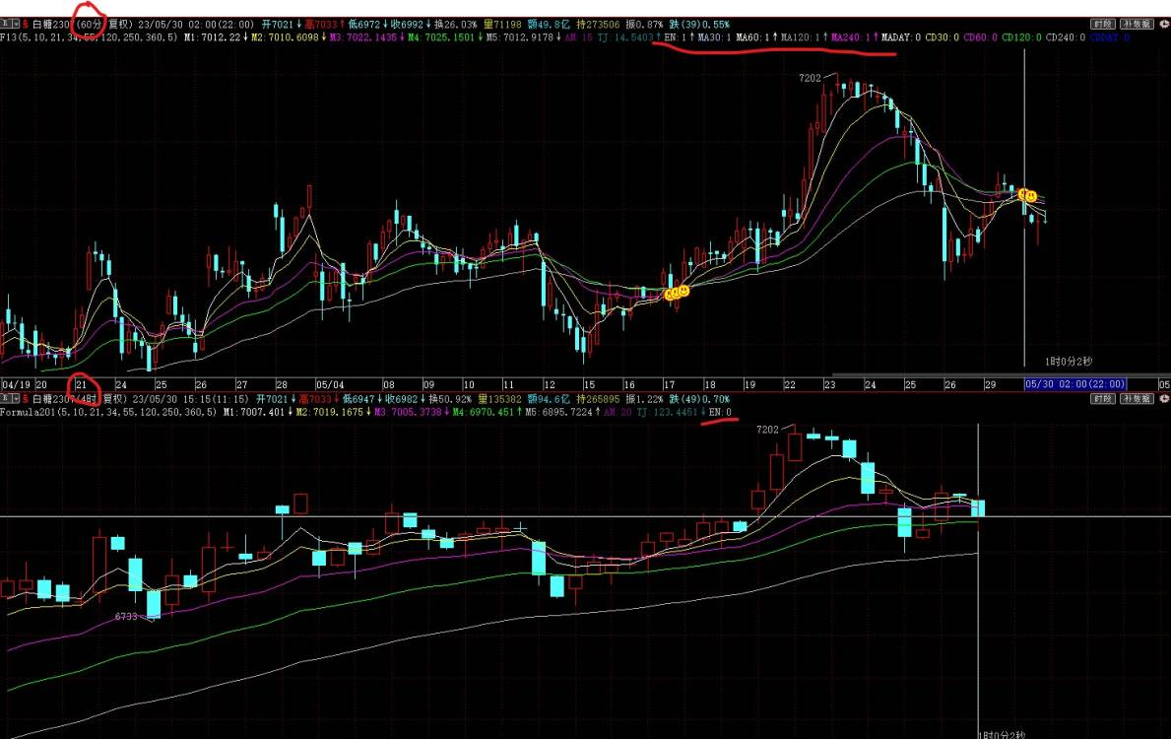Click the M4:7025.1501 green value
Viewport: 1171px width, 739px height.
(440, 36)
